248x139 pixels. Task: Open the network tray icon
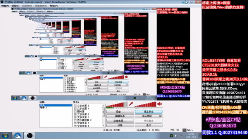point(181,136)
